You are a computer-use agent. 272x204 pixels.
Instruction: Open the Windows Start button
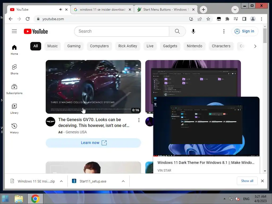tap(5, 199)
